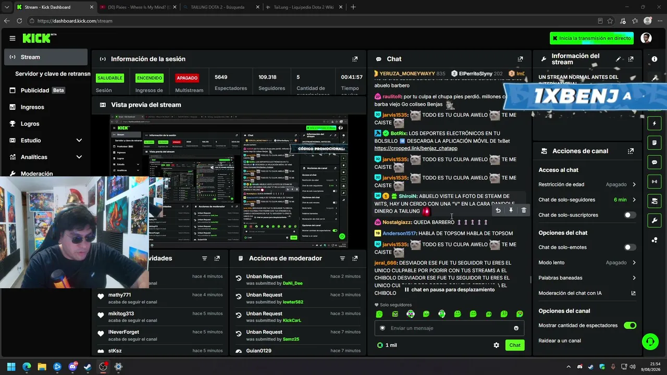The image size is (667, 375).
Task: Open File Explorer from the taskbar
Action: 42,367
